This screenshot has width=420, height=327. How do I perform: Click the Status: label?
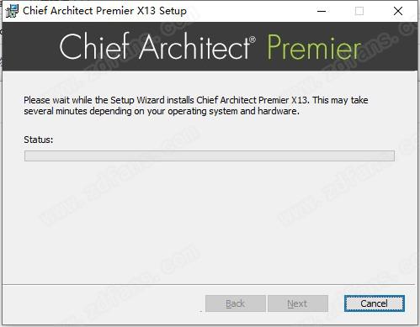(x=39, y=140)
